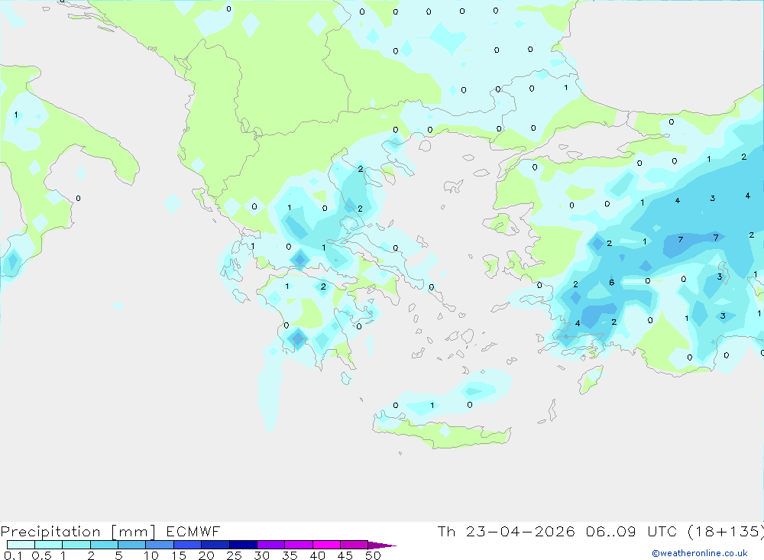Click the legend label "15"

pos(179,555)
